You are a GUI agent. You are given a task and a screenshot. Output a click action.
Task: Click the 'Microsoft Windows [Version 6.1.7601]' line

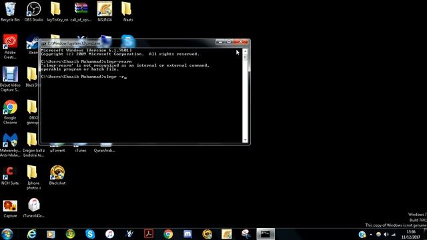pos(86,51)
